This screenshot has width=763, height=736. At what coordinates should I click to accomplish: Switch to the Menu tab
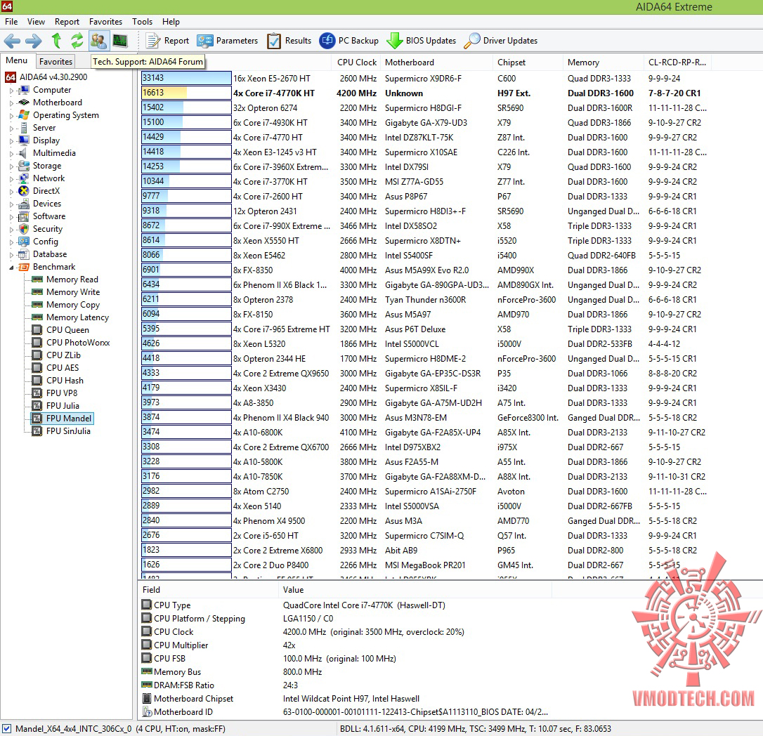click(x=17, y=60)
